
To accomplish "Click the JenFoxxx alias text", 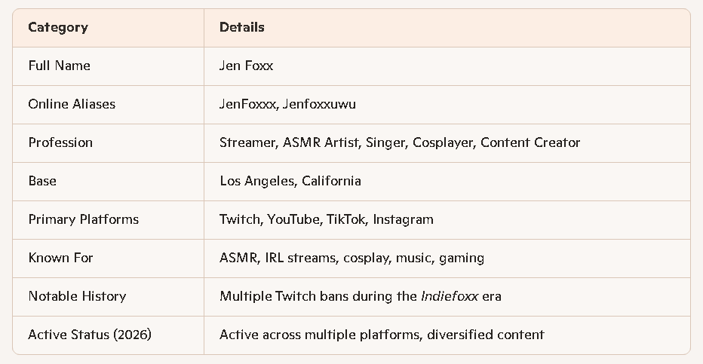I will [x=248, y=104].
